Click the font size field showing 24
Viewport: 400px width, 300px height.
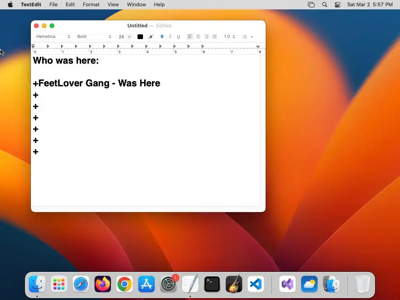121,37
